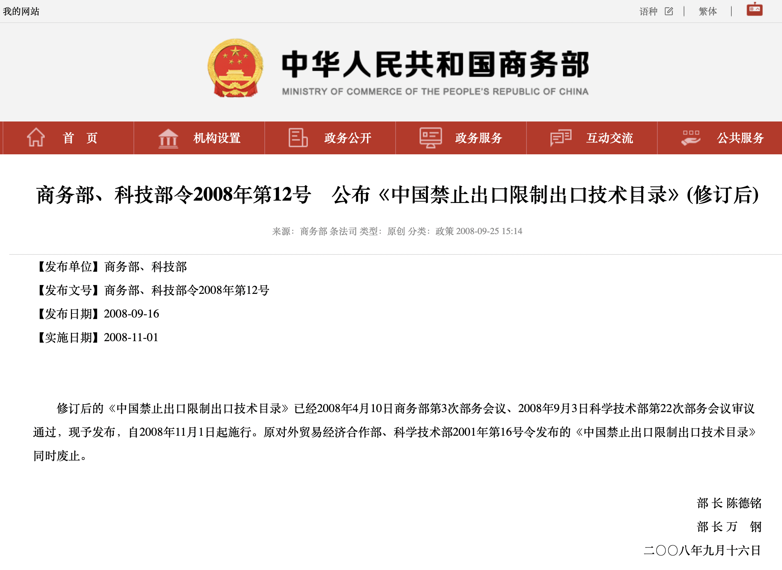Click the Ministry of Commerce English subtitle

(x=435, y=91)
